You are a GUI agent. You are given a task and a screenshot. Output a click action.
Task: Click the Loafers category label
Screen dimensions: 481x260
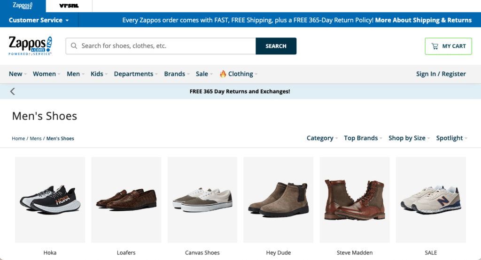coord(126,253)
